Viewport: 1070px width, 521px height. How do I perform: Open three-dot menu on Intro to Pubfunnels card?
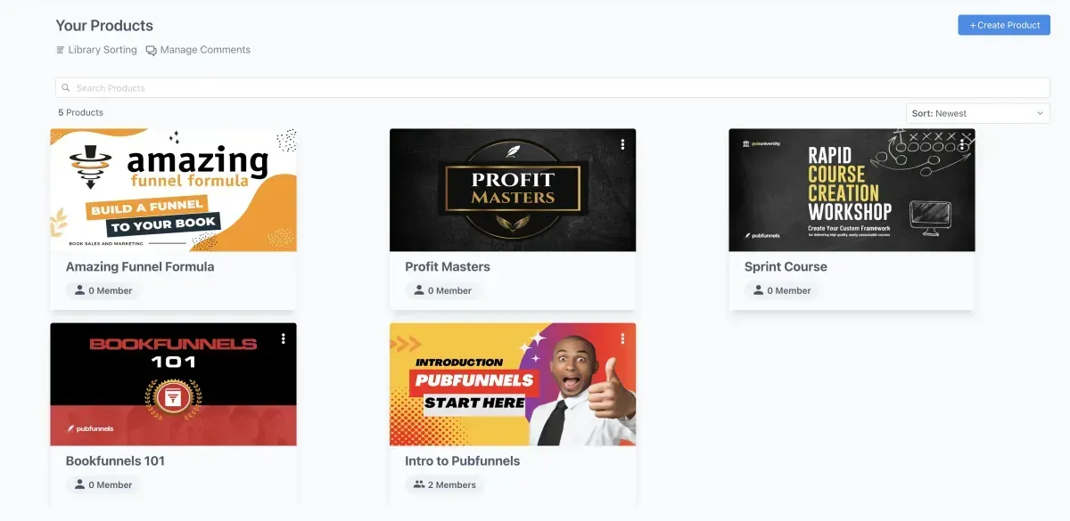[x=622, y=338]
